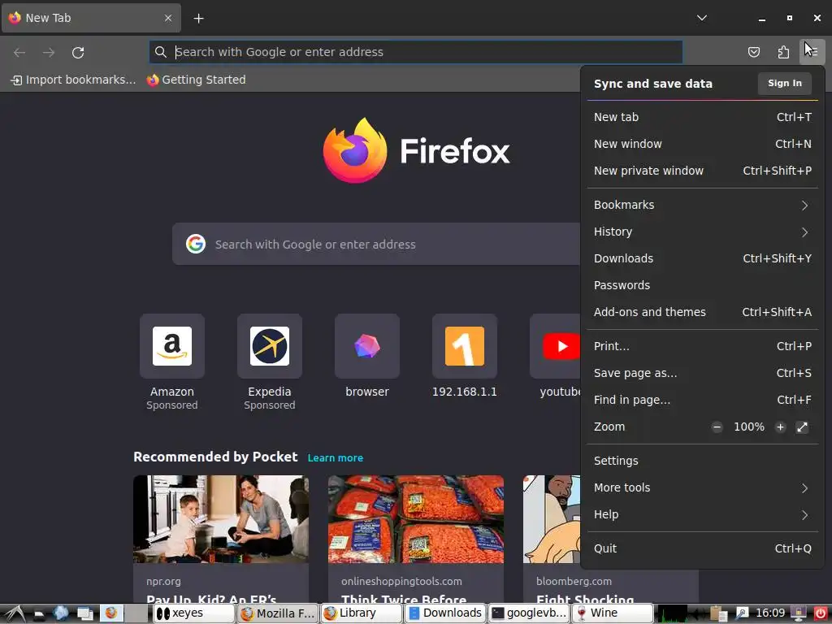Open the npr.org story thumbnail
The width and height of the screenshot is (832, 624).
221,519
